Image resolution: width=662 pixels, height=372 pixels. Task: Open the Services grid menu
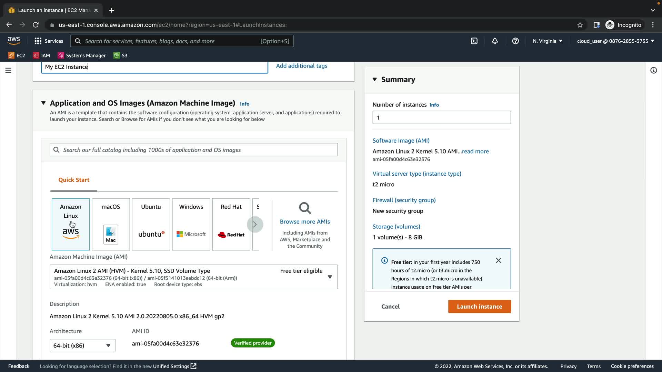click(x=49, y=41)
